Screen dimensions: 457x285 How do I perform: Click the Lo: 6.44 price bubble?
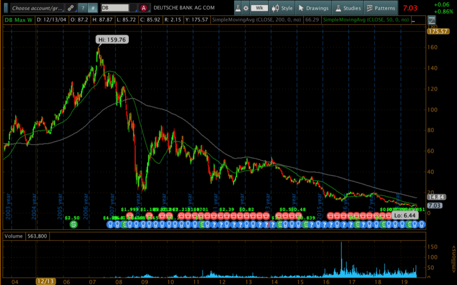pyautogui.click(x=405, y=215)
